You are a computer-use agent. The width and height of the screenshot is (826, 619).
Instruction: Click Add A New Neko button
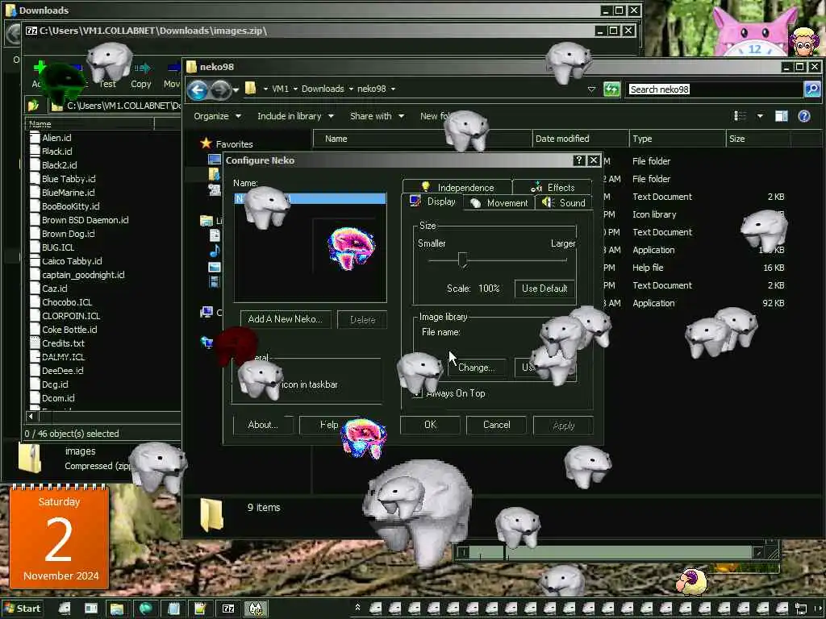coord(286,319)
